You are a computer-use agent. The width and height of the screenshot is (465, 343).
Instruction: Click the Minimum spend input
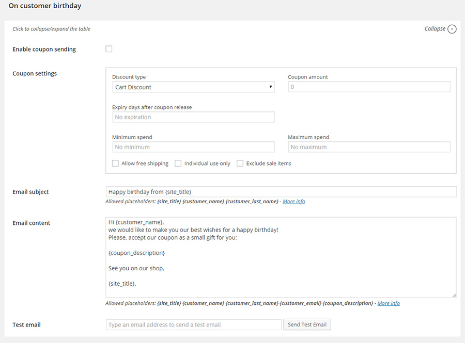[193, 147]
